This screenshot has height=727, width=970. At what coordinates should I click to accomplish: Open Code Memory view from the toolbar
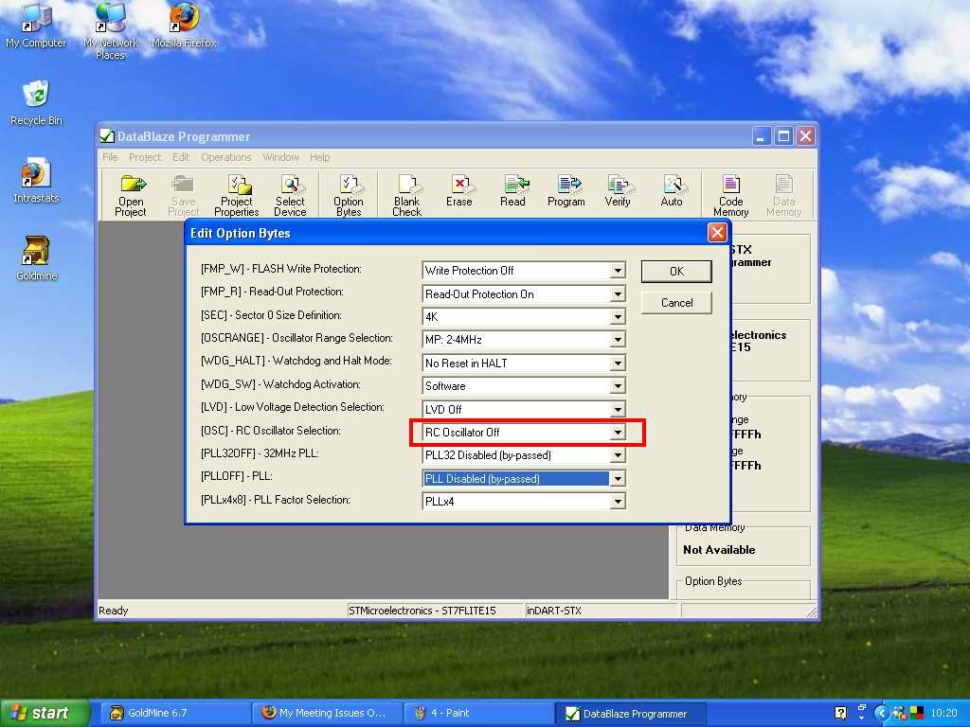click(x=730, y=194)
